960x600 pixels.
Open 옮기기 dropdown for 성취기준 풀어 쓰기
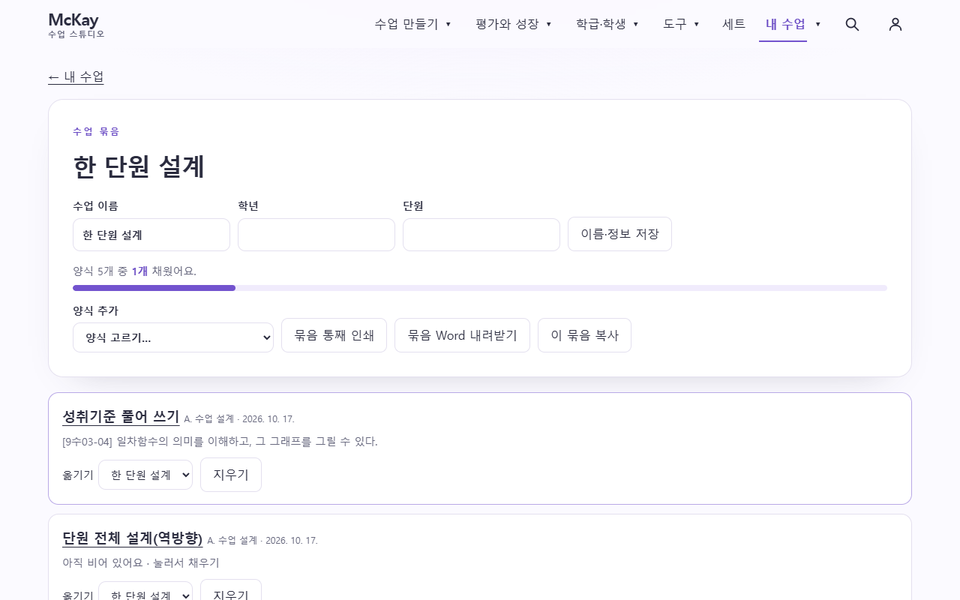tap(145, 475)
